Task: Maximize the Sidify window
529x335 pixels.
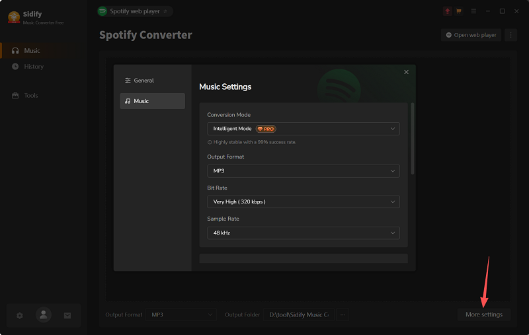Action: click(x=502, y=11)
